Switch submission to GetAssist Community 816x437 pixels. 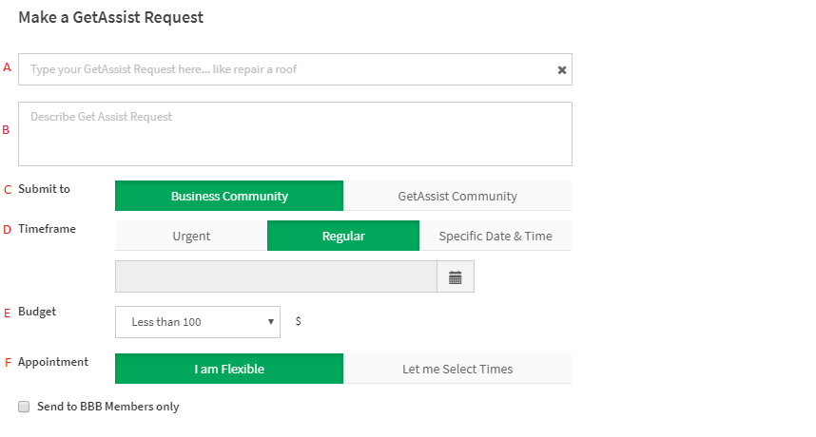tap(457, 196)
